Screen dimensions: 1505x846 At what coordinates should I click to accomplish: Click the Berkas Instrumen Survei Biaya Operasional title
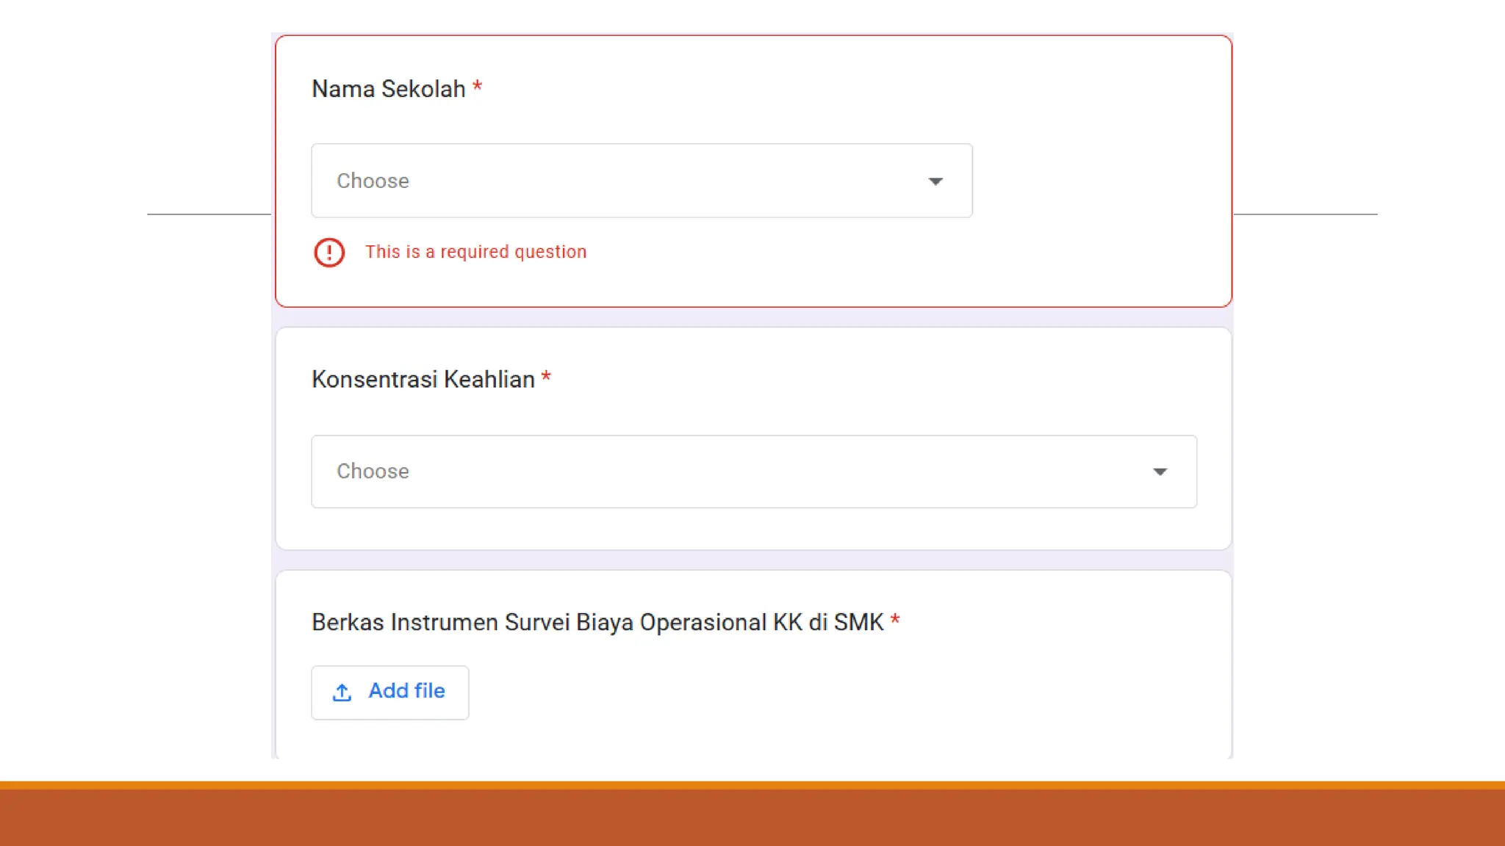[597, 623]
